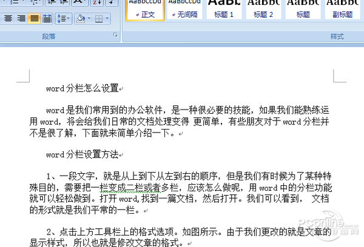The image size is (364, 247).
Task: Click the shading paint bucket icon
Action: [81, 18]
